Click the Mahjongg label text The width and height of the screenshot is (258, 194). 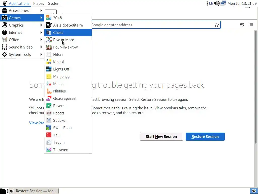(61, 77)
